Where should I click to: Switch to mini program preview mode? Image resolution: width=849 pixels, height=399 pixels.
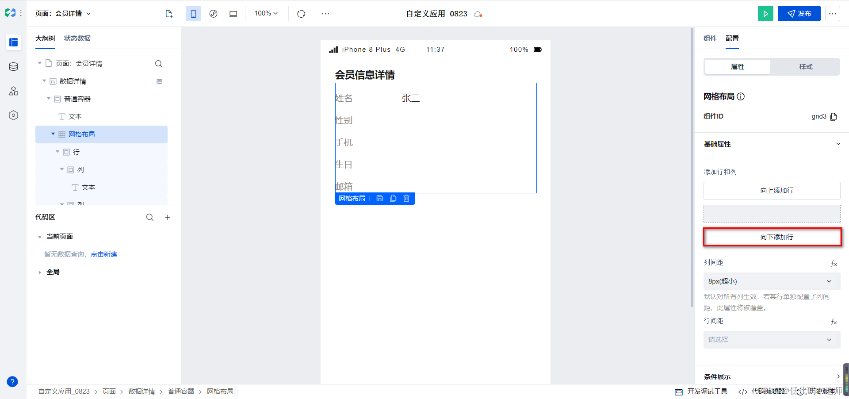click(x=213, y=14)
